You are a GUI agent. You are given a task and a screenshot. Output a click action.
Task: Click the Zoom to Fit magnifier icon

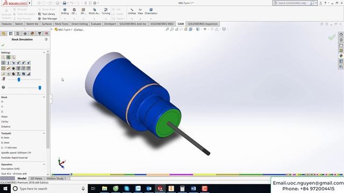(x=167, y=29)
